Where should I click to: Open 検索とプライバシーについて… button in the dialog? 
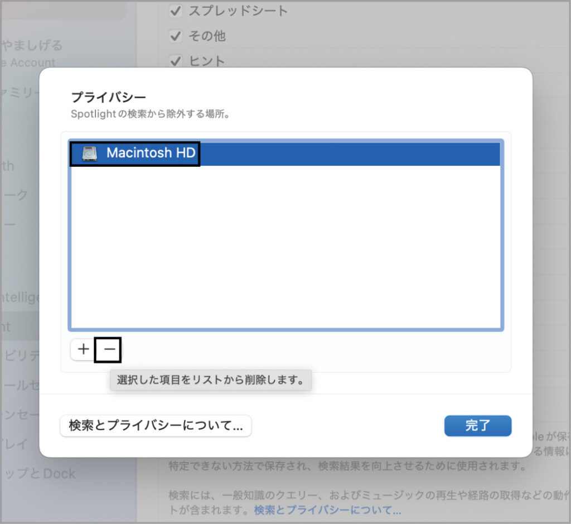click(x=156, y=425)
